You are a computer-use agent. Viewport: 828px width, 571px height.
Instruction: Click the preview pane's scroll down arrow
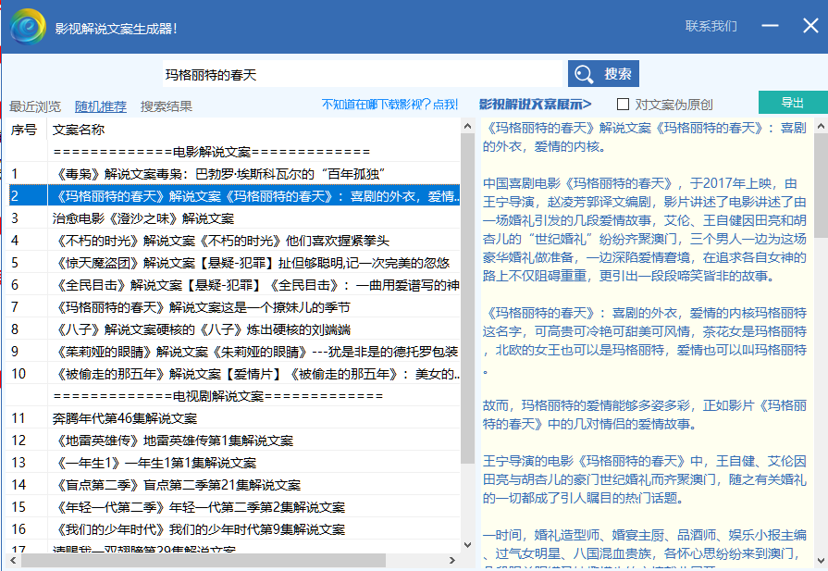(822, 561)
